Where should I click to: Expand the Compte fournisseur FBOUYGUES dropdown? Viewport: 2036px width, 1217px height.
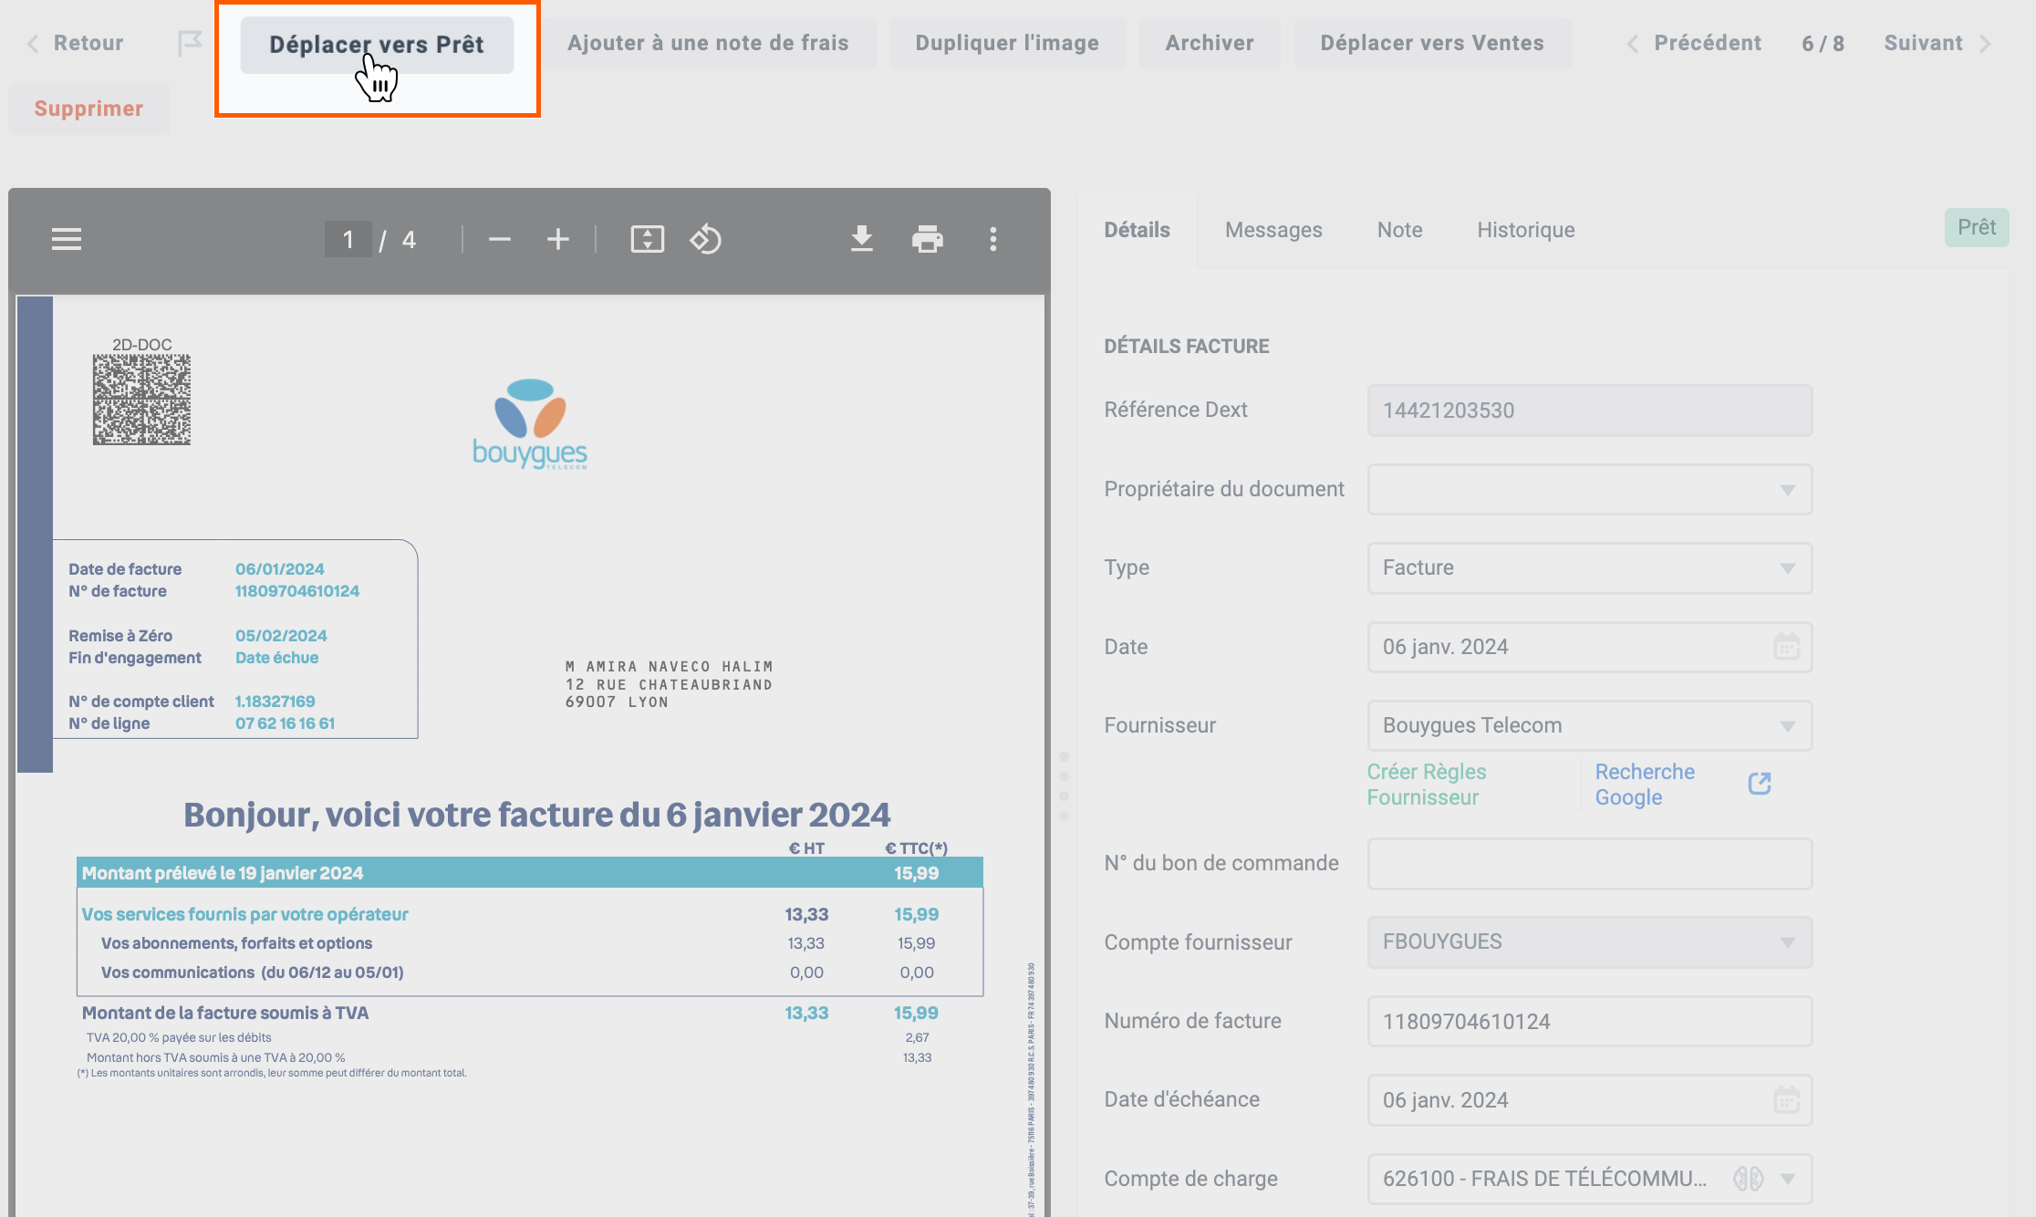(1589, 942)
